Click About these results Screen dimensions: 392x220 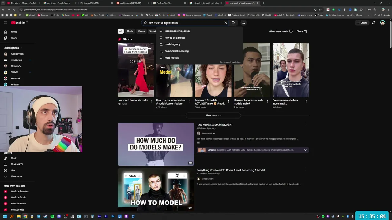click(279, 31)
